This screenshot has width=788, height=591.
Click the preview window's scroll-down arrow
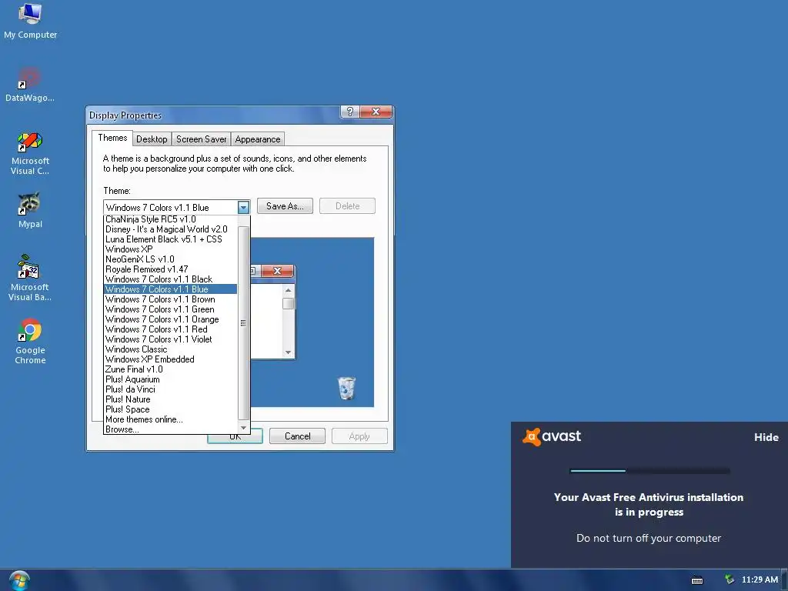(x=288, y=352)
